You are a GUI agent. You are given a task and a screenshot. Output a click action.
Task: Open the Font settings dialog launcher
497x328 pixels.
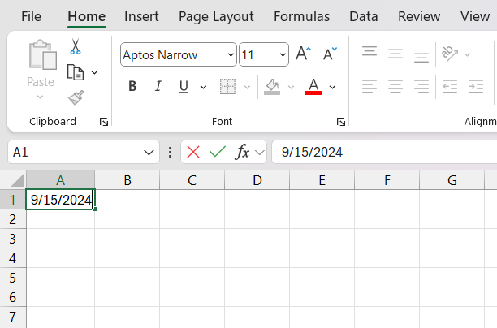[x=341, y=122]
